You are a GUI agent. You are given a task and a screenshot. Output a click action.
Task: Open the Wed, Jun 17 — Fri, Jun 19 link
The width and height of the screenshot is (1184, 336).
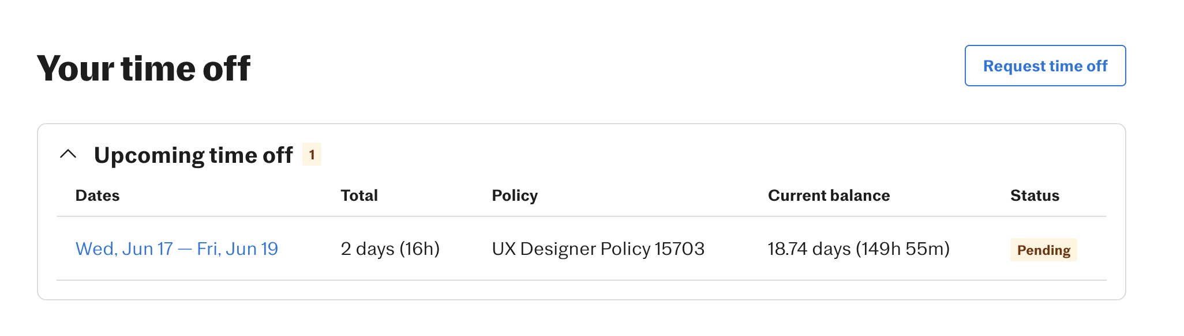click(177, 249)
